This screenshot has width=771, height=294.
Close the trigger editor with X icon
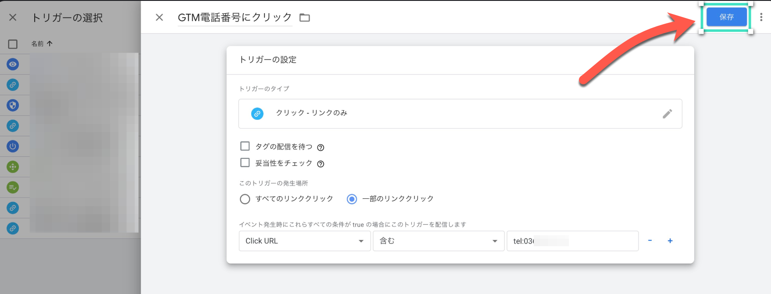159,18
